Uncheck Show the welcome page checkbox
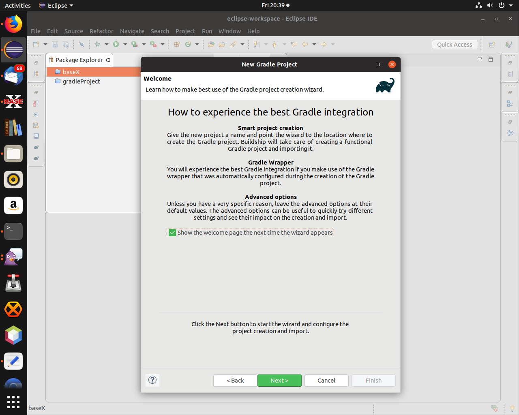This screenshot has height=415, width=519. click(x=172, y=233)
